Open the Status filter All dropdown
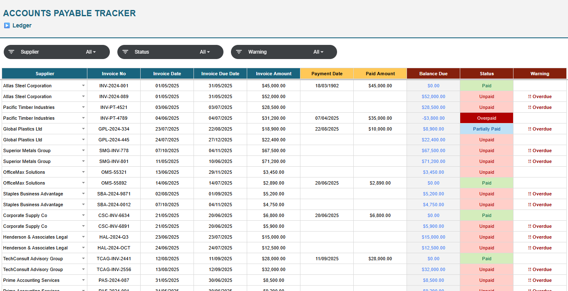Screen dimensions: 568x291 205,52
